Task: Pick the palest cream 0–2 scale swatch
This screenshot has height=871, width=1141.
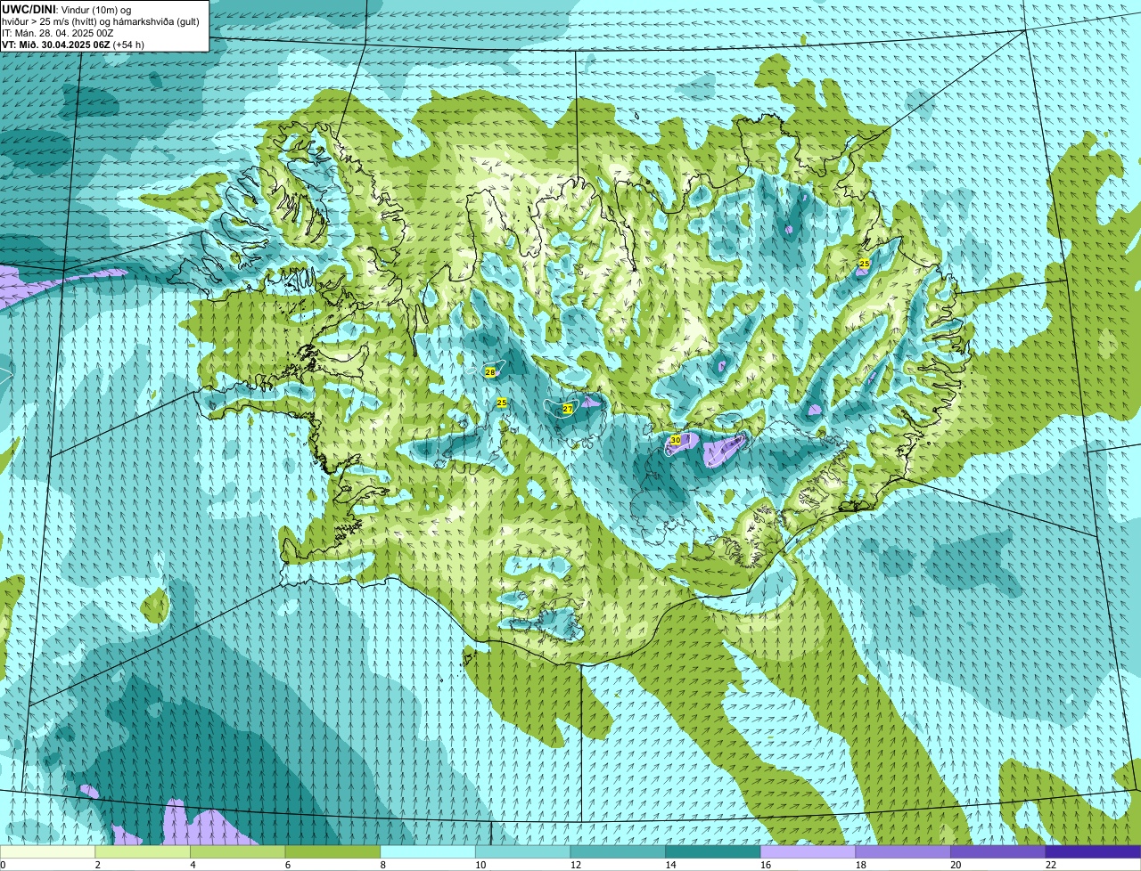Action: point(47,851)
